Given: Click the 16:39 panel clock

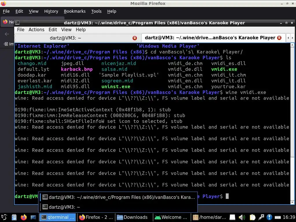Looking at the screenshot, I should click(x=289, y=217).
